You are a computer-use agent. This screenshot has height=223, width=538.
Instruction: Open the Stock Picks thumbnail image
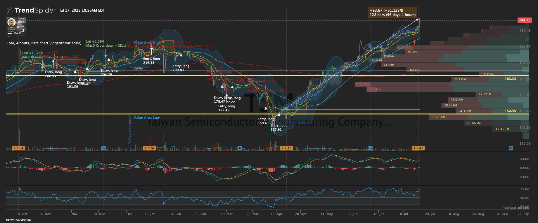coord(16,26)
